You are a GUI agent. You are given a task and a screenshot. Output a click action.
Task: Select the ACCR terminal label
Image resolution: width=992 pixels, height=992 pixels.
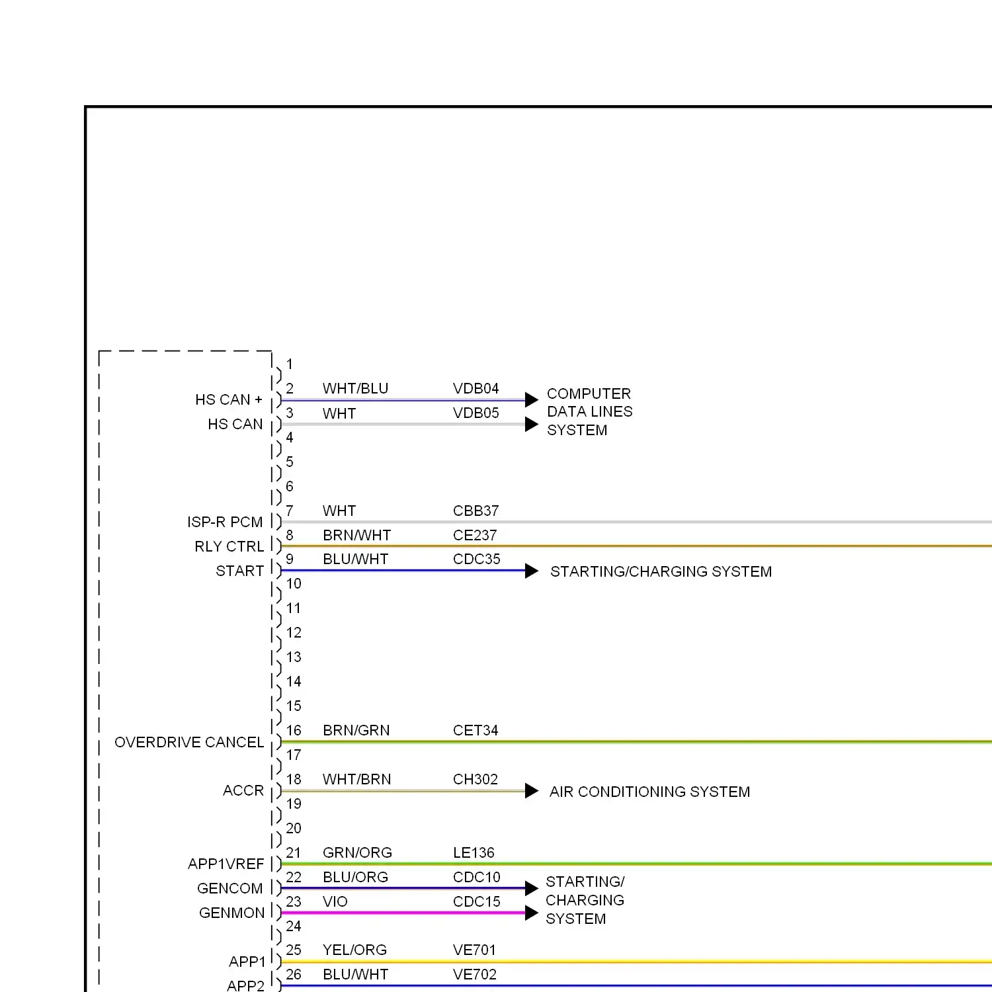pyautogui.click(x=243, y=790)
